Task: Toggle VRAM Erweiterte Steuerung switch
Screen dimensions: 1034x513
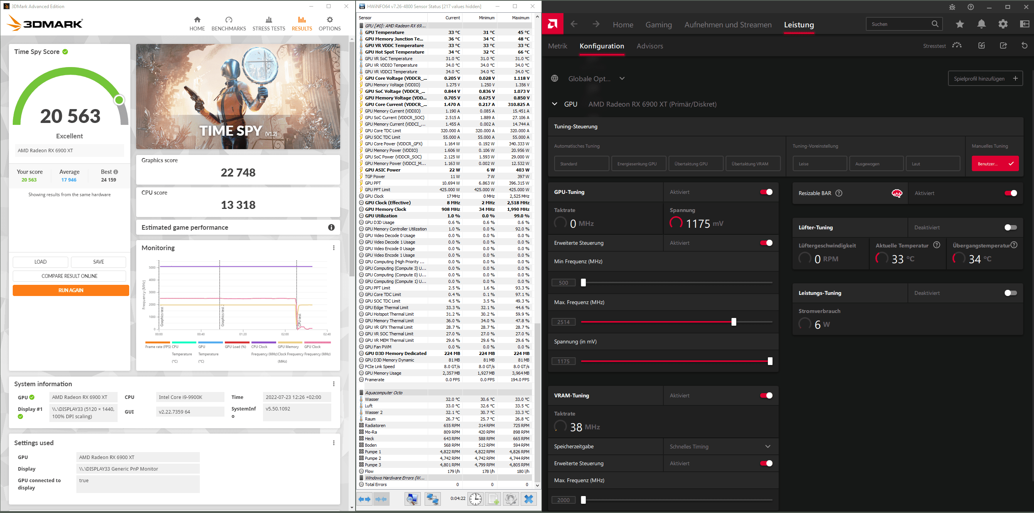Action: (766, 463)
